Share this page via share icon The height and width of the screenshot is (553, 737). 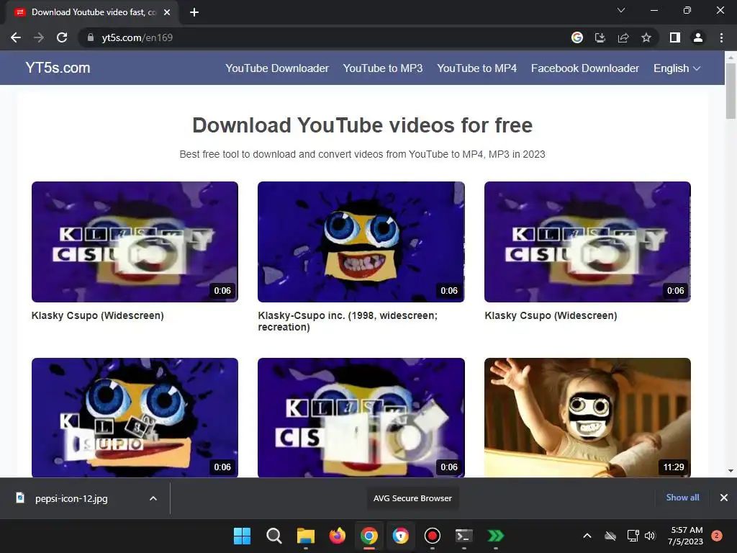pos(623,37)
